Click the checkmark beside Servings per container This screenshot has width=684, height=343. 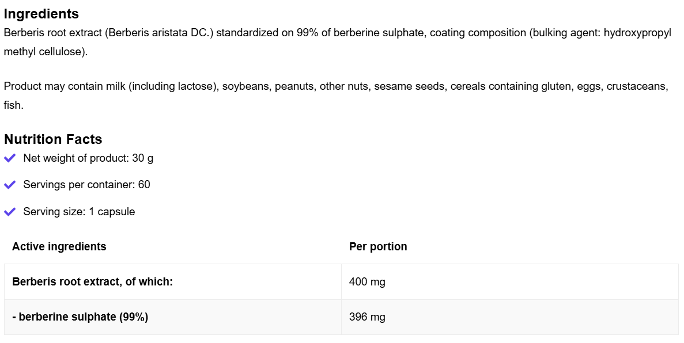[x=10, y=185]
